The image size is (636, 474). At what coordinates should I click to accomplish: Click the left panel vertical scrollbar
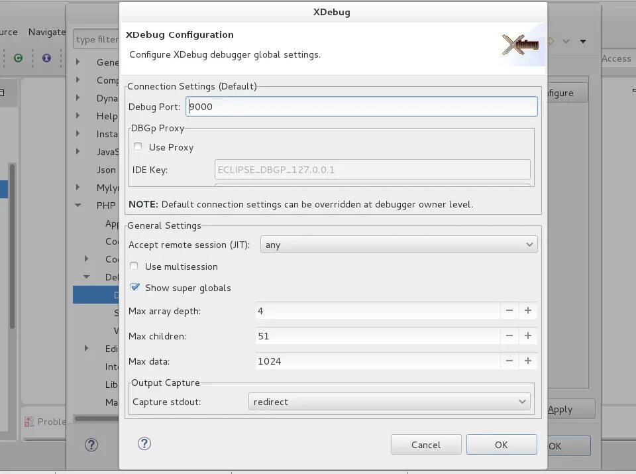point(12,246)
